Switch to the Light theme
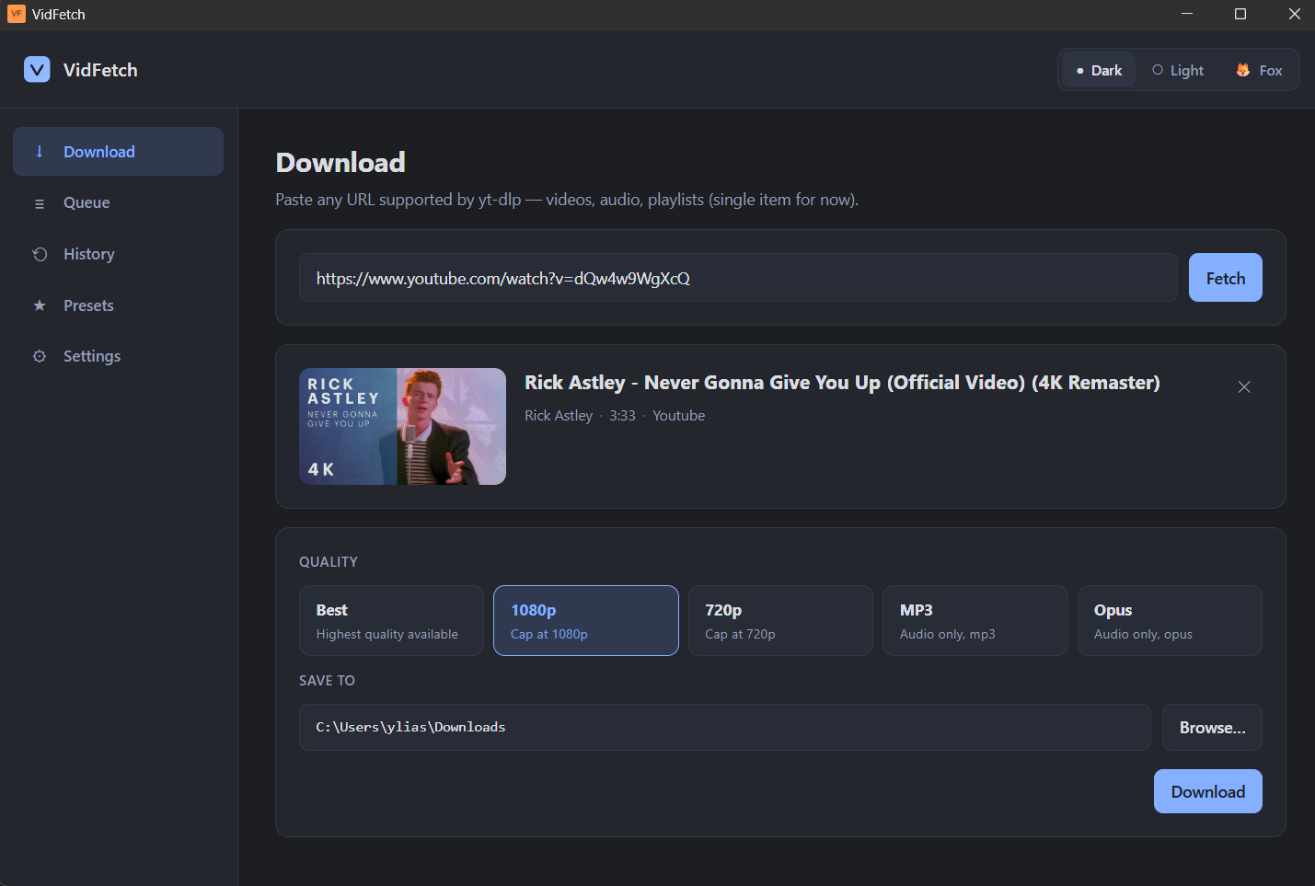The image size is (1315, 886). click(x=1178, y=71)
